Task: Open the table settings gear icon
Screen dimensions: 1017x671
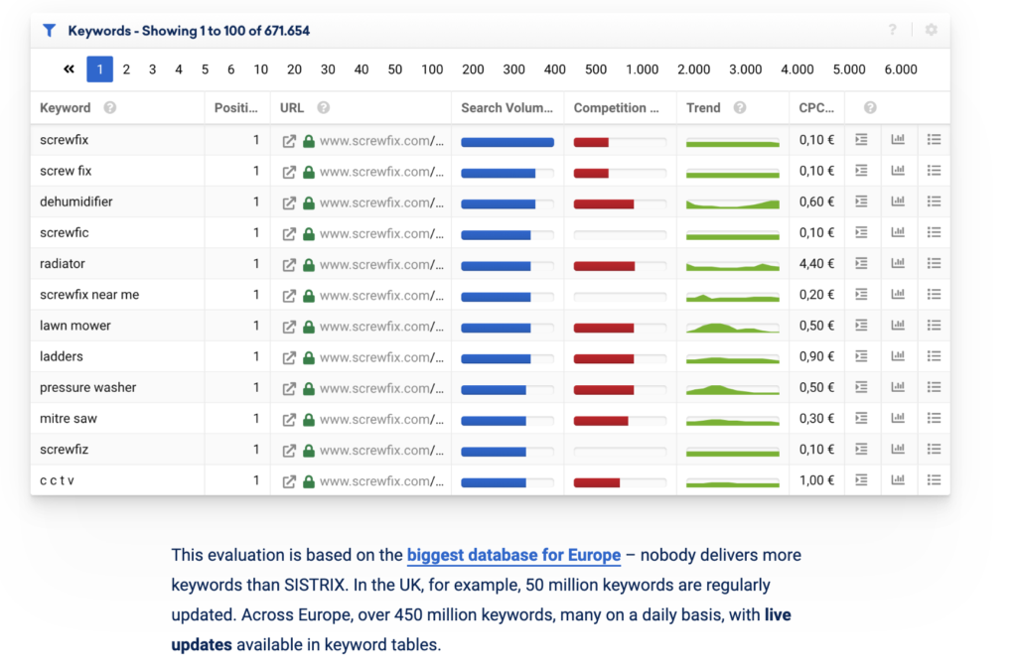Action: (x=931, y=30)
